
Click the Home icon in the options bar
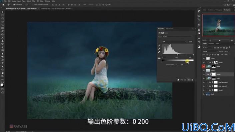point(3,5)
